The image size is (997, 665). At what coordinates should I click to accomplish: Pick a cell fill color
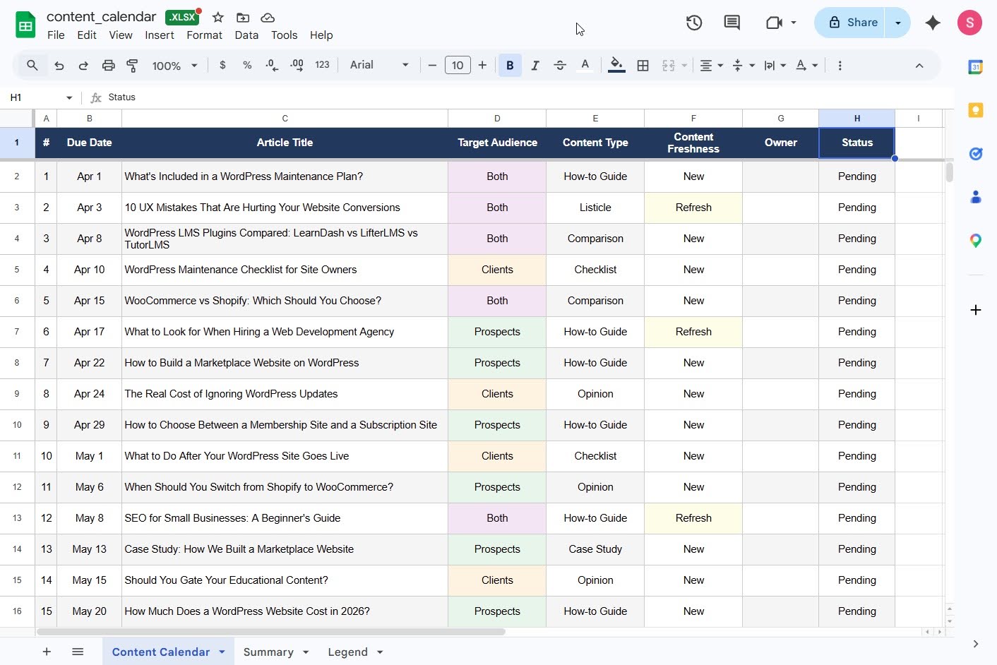[x=616, y=66]
